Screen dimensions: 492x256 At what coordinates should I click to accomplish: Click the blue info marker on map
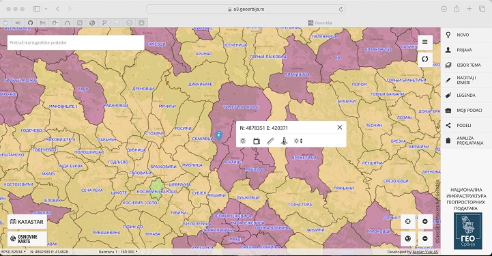point(219,136)
